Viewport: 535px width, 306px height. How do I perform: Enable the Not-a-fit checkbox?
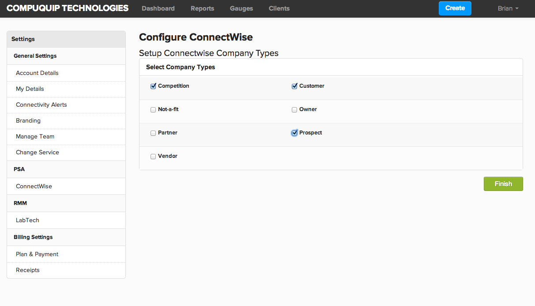tap(153, 110)
